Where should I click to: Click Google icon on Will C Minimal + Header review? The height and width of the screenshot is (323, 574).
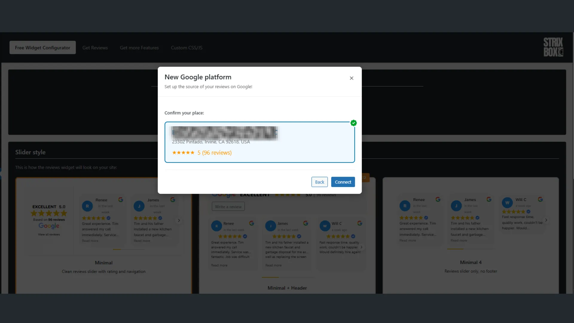pos(360,223)
